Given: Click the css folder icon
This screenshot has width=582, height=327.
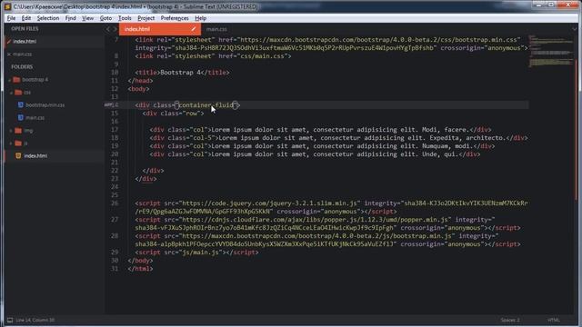Looking at the screenshot, I should (18, 92).
